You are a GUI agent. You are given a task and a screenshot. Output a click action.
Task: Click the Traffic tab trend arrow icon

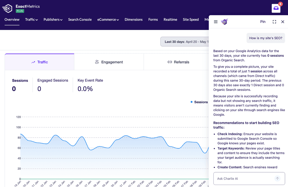tap(33, 62)
